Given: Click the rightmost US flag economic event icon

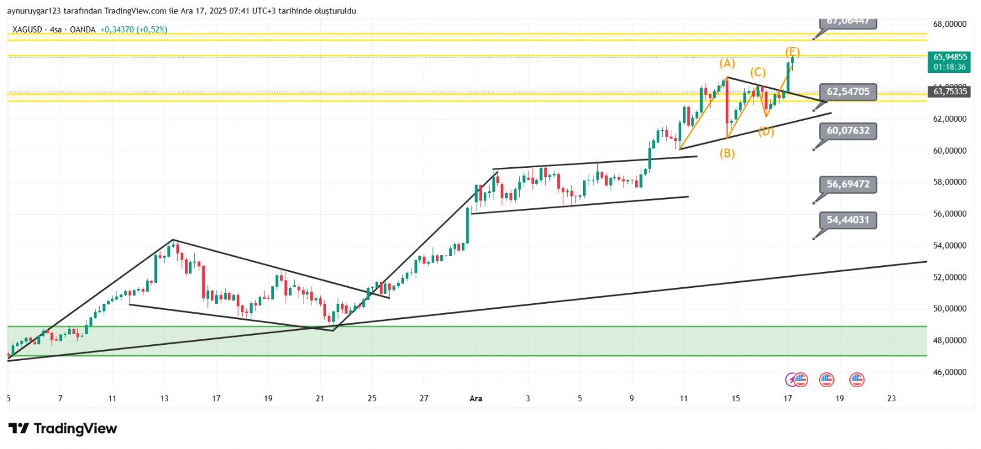Looking at the screenshot, I should (857, 380).
